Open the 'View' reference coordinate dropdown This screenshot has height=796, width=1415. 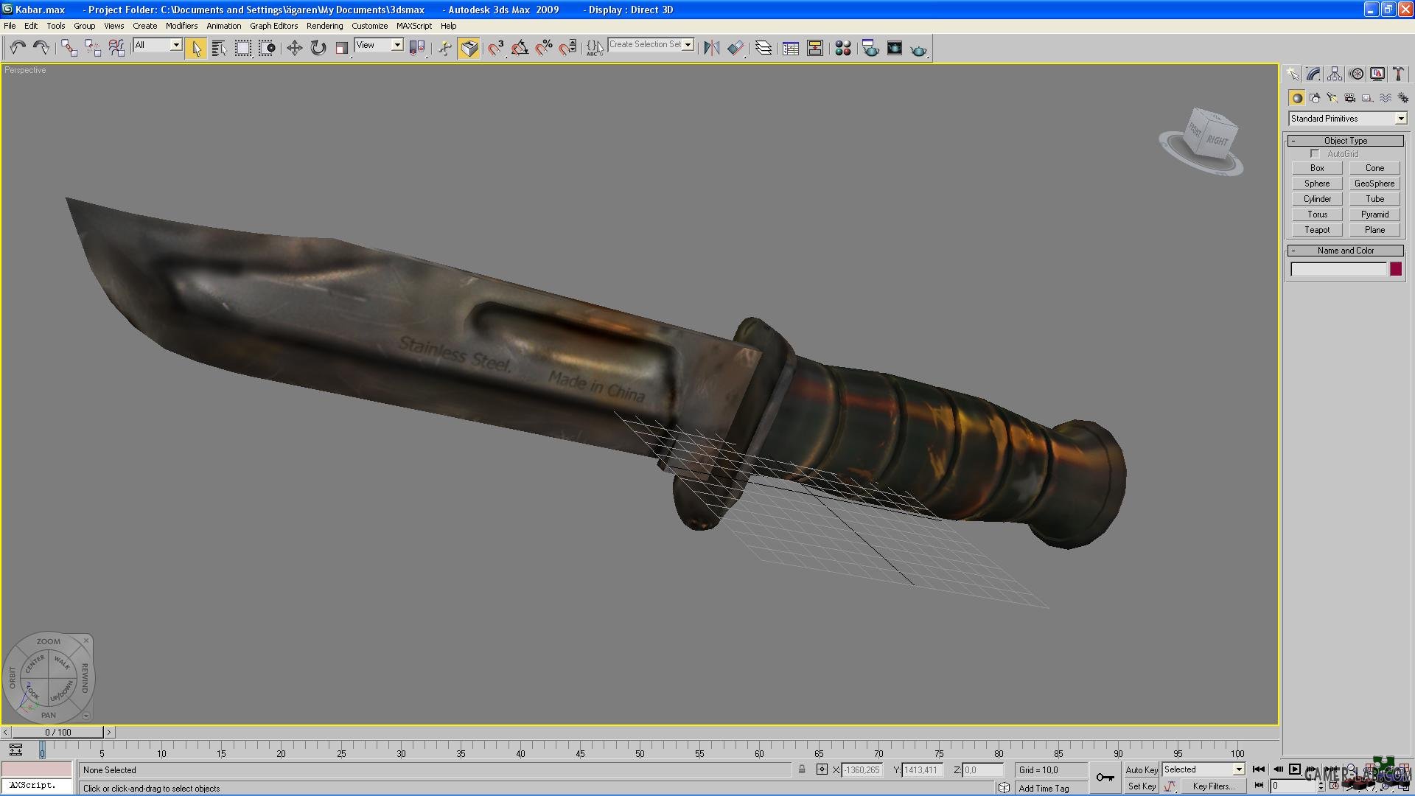point(397,45)
